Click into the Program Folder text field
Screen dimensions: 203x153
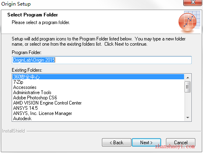[101, 60]
